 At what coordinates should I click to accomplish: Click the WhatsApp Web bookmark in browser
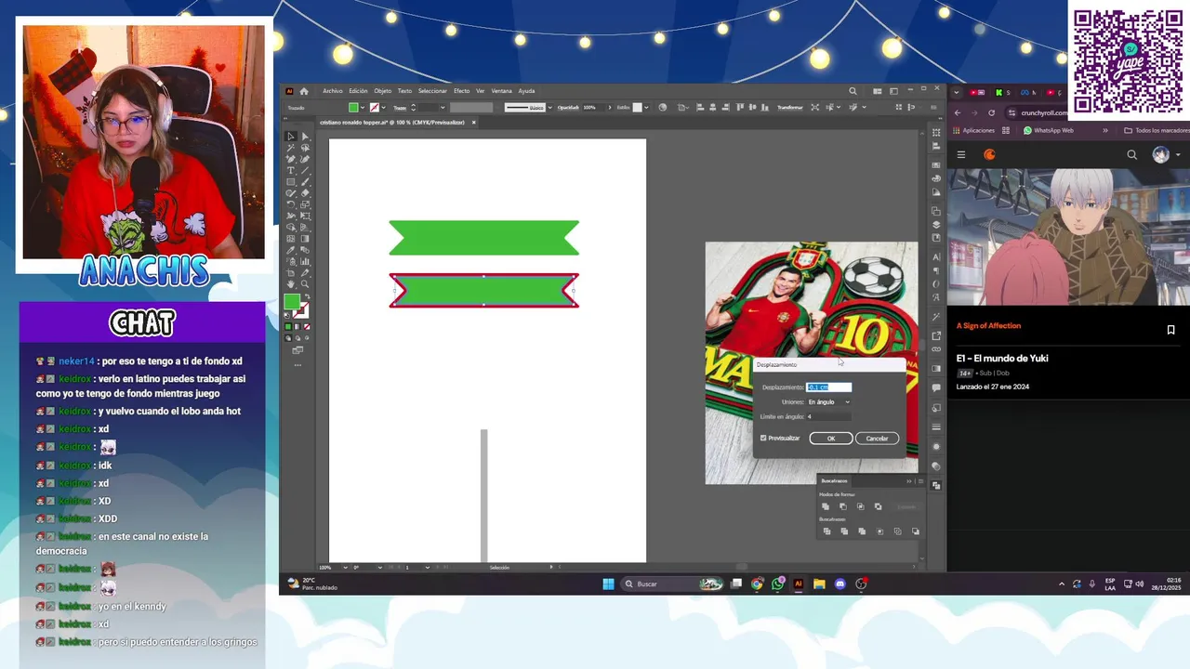(x=1048, y=130)
